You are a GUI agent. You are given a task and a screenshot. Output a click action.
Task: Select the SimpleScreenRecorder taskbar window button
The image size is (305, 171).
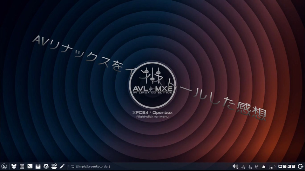point(90,167)
